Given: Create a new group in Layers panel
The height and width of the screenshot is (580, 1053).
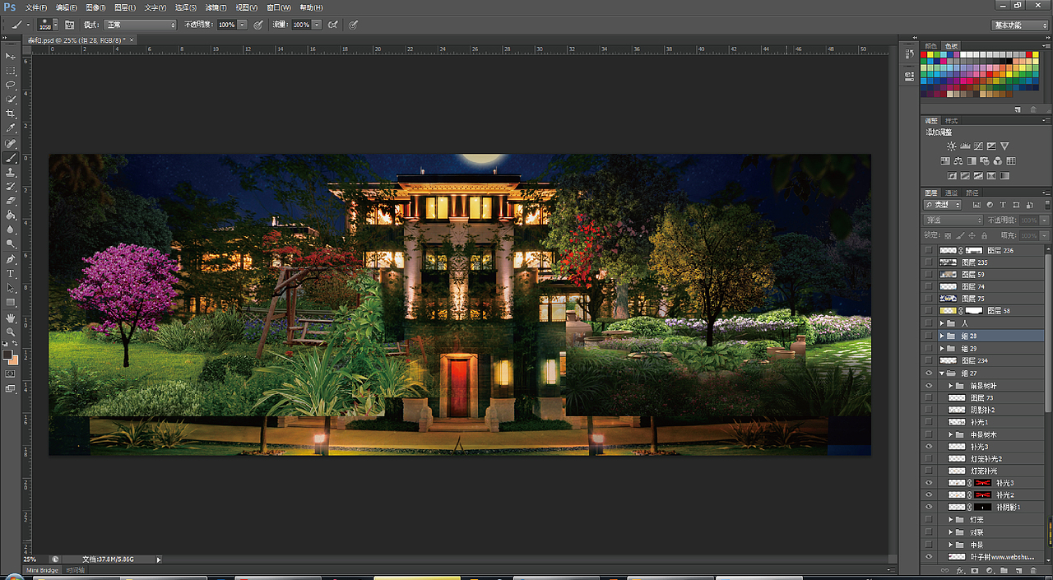Looking at the screenshot, I should tap(1004, 570).
